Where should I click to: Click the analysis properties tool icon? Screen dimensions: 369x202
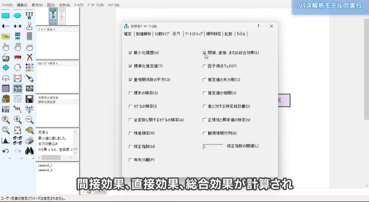point(17,88)
